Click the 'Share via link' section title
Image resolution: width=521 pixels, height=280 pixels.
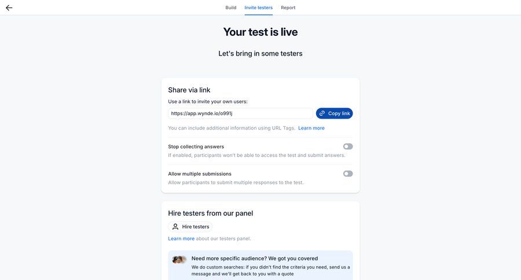[189, 90]
